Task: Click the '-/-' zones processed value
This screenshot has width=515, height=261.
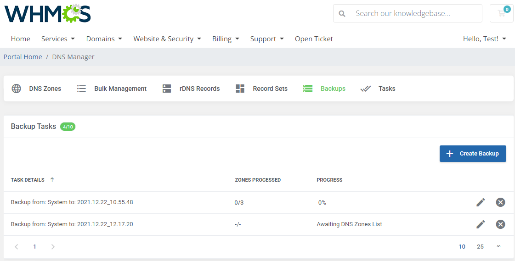Action: [238, 224]
